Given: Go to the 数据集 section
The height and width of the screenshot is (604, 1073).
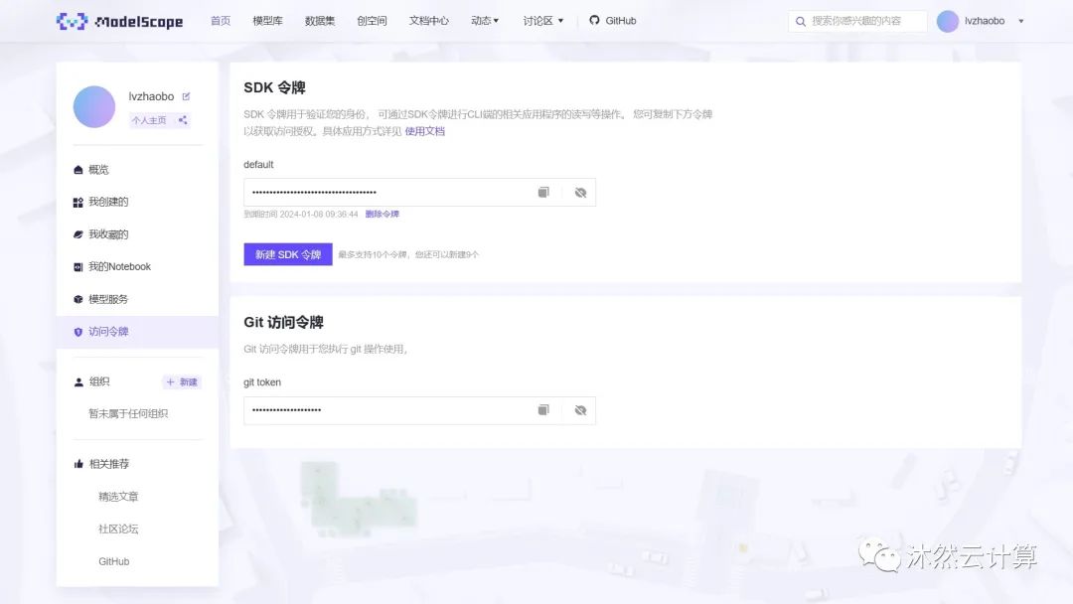Looking at the screenshot, I should tap(319, 20).
